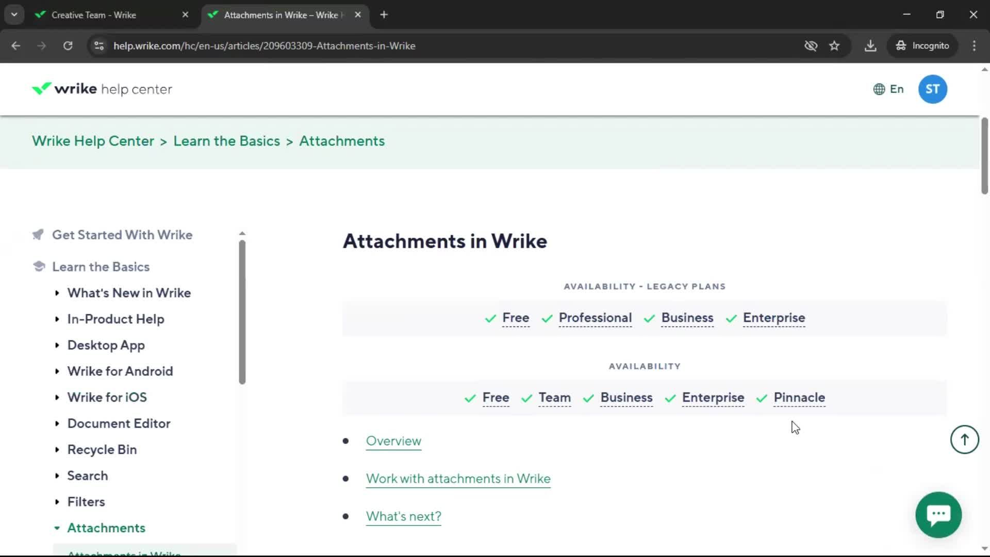Click the rocket icon beside Get Started With Wrike
The height and width of the screenshot is (557, 990).
[x=38, y=235]
